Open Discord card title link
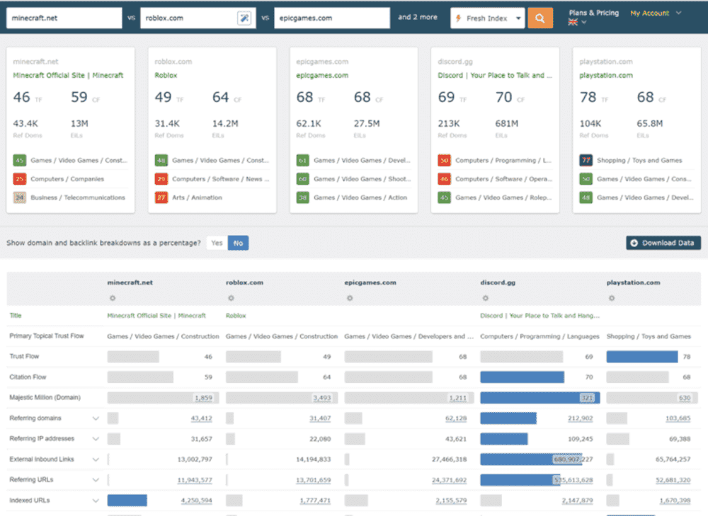The width and height of the screenshot is (708, 516). click(x=495, y=76)
